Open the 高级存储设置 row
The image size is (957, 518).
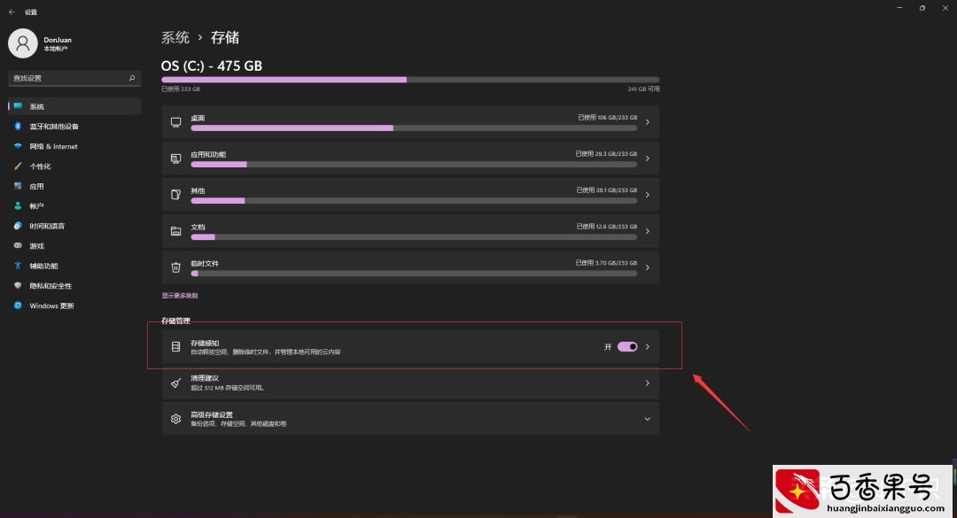(410, 419)
